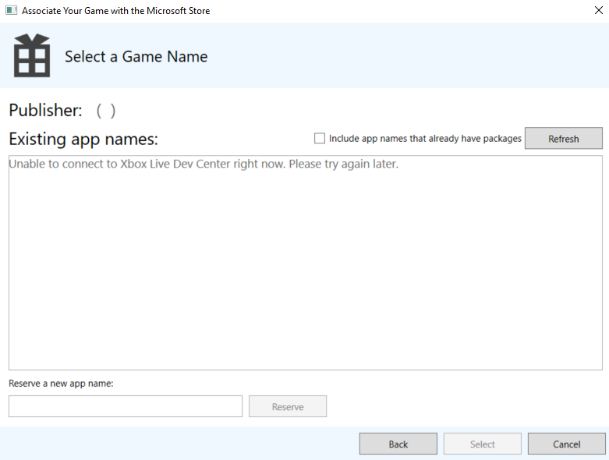
Task: Click the 'Reserve a new app name:' label
Action: (61, 384)
